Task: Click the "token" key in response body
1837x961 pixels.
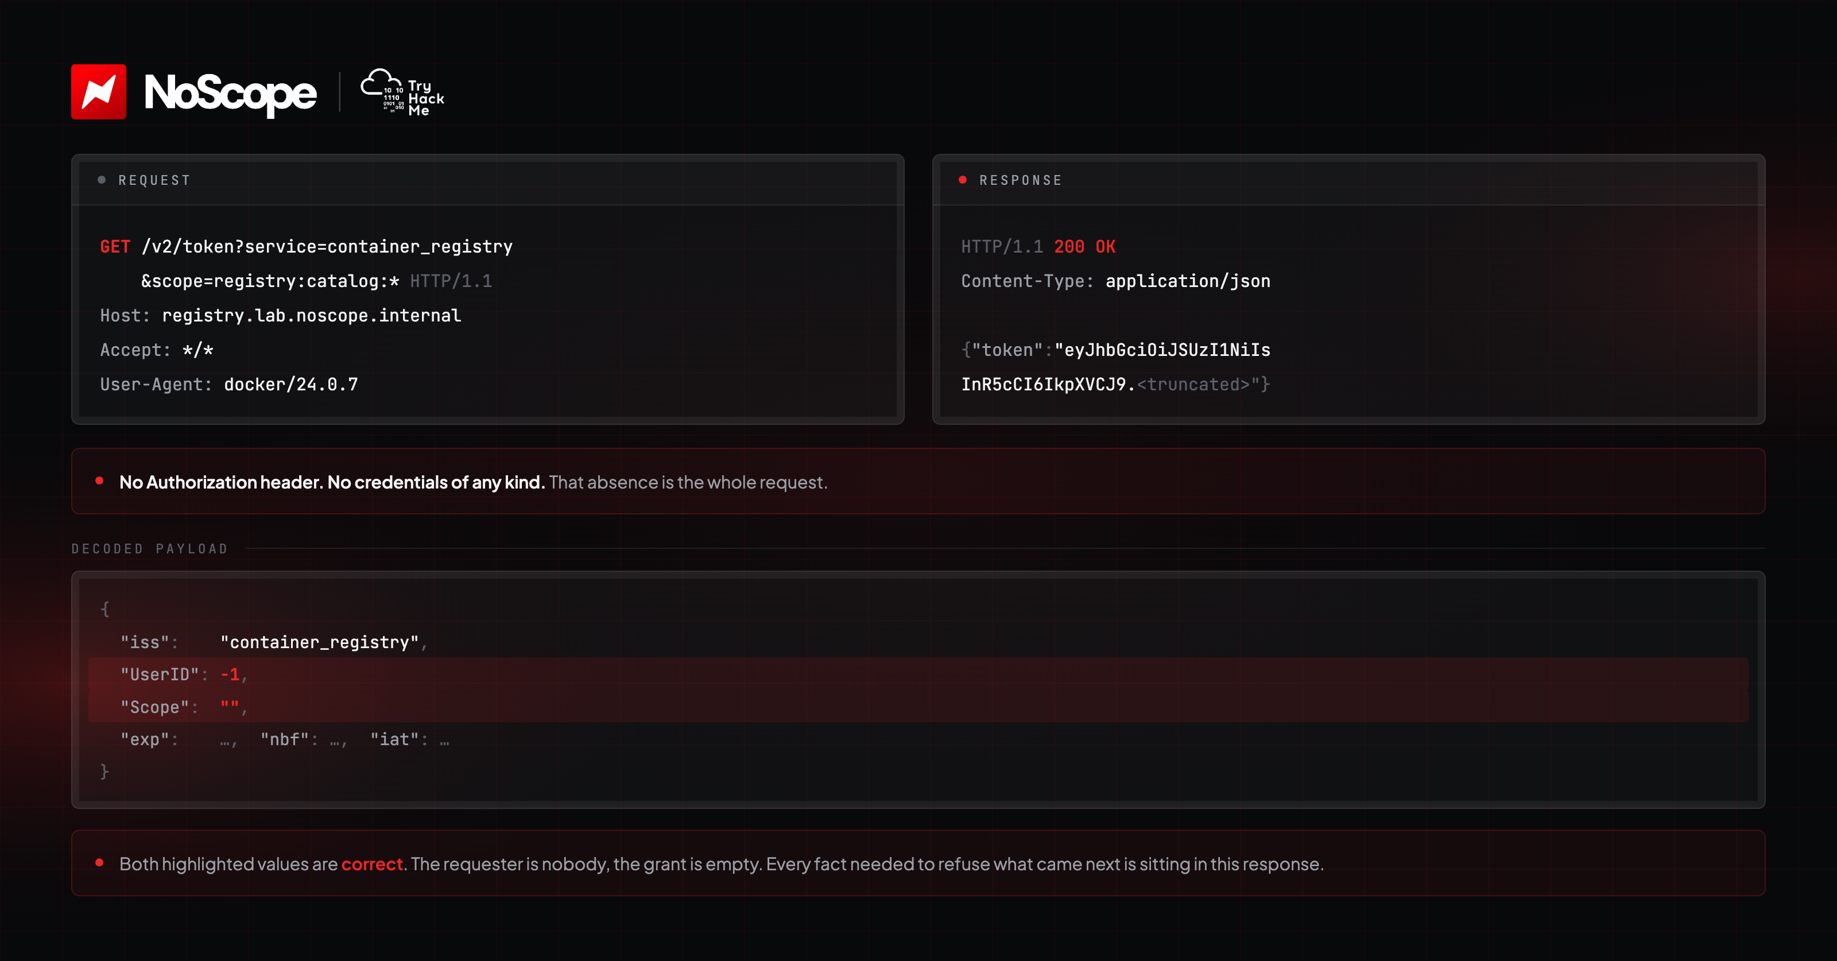Action: click(x=1007, y=350)
